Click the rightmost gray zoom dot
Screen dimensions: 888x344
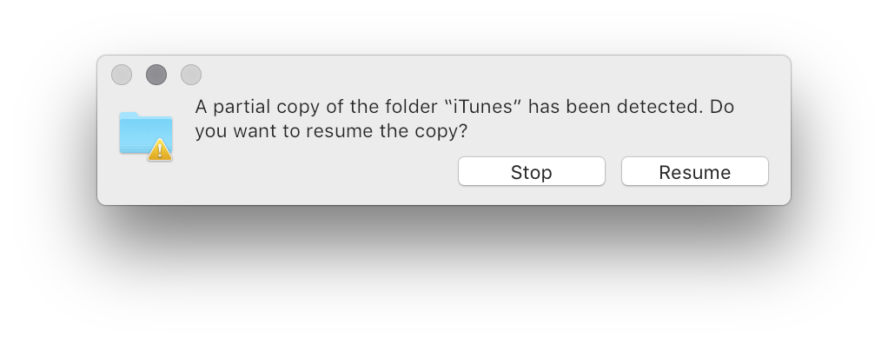tap(191, 75)
